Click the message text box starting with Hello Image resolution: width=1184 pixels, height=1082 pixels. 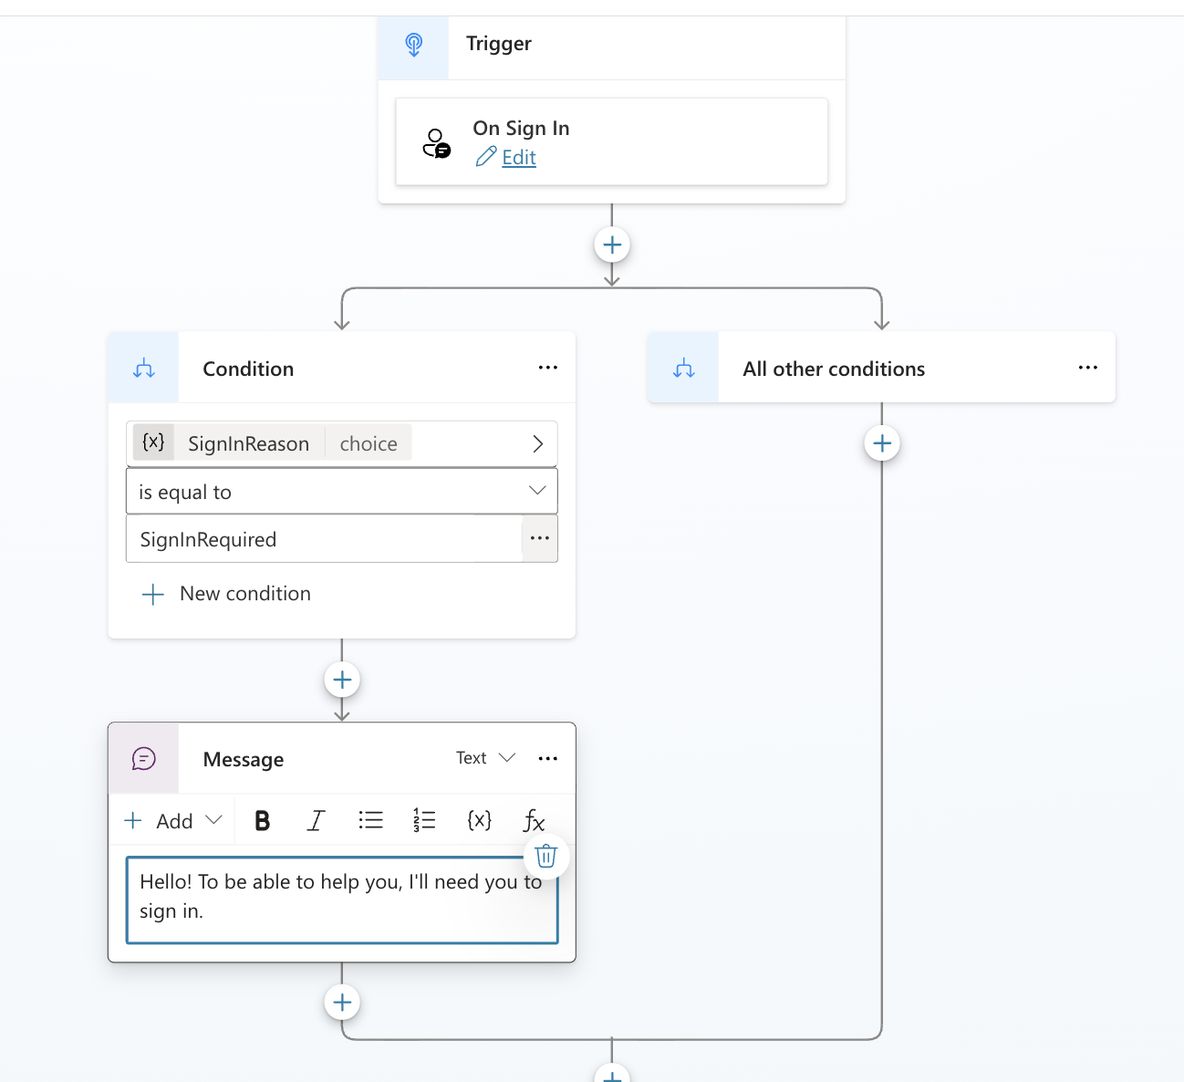pyautogui.click(x=342, y=900)
